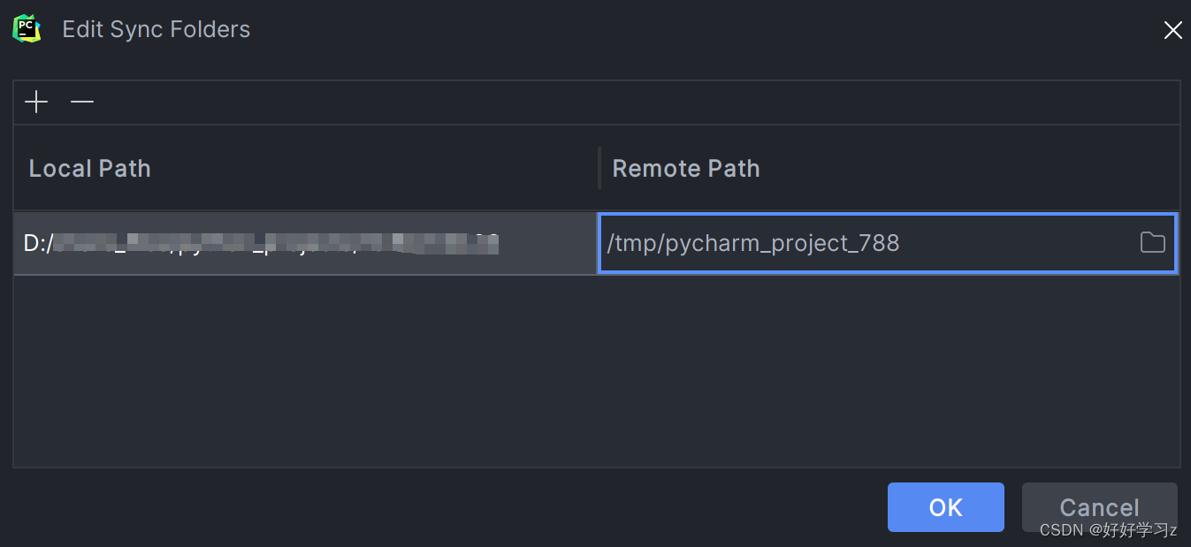Confirm sync folders with the OK button
This screenshot has height=547, width=1191.
click(945, 507)
